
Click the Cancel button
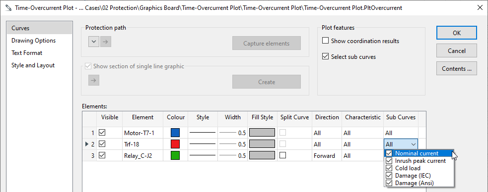pyautogui.click(x=457, y=50)
